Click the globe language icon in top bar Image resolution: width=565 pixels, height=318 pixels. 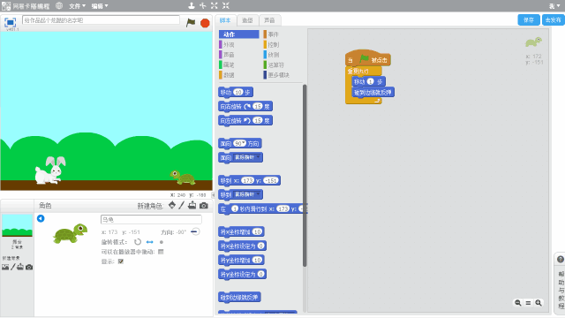[59, 6]
